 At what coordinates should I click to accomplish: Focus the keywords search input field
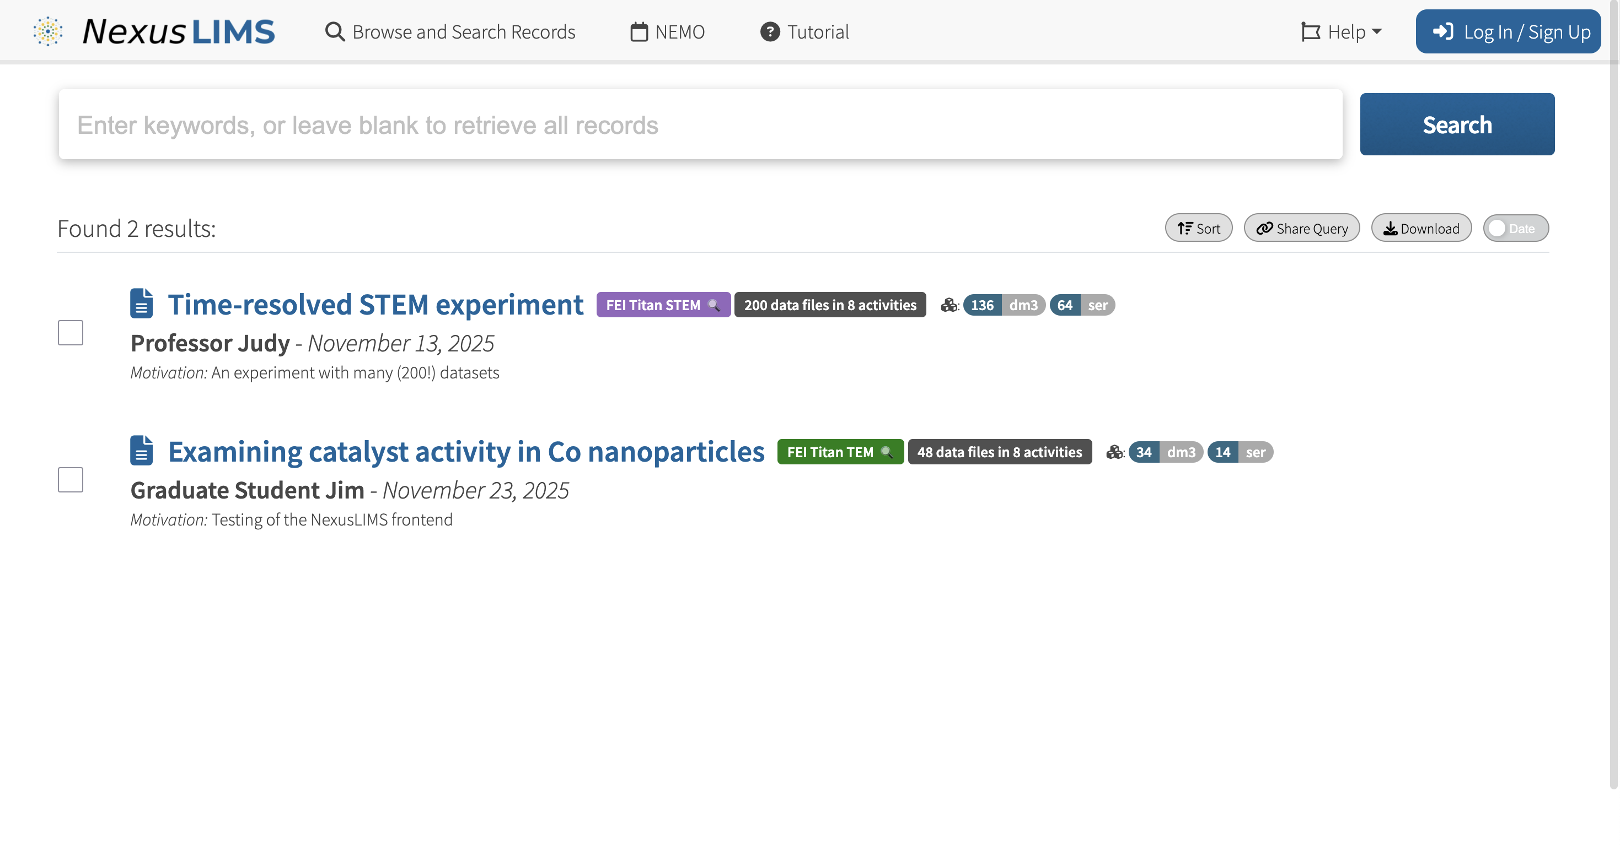coord(700,125)
